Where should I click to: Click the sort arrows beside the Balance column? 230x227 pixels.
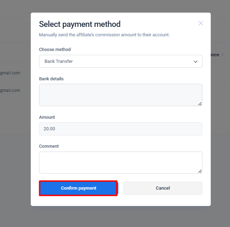[x=222, y=55]
